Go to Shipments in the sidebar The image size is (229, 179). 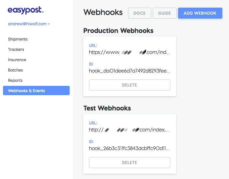click(18, 39)
